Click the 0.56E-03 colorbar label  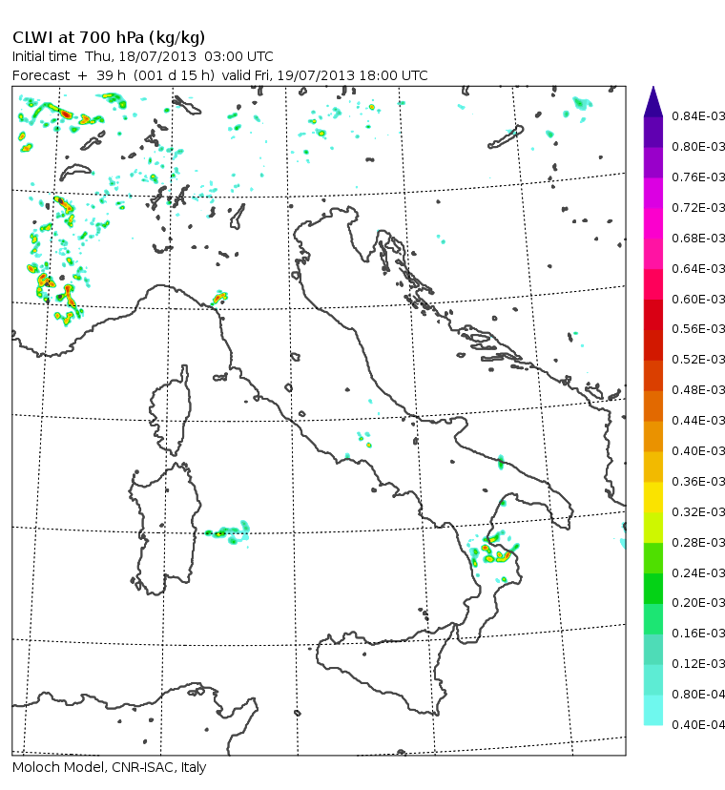[x=698, y=329]
